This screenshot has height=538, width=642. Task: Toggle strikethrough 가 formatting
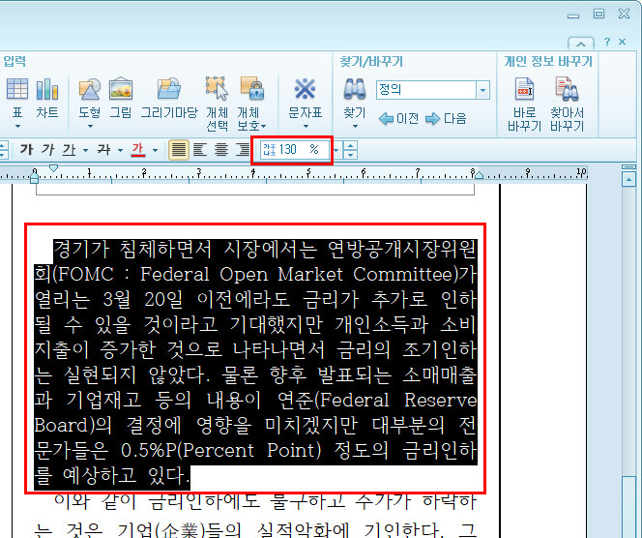point(104,150)
